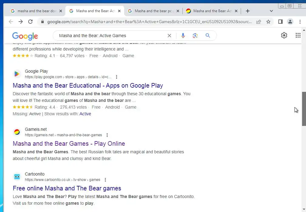This screenshot has width=306, height=212.
Task: Submit search with the magnifier icon
Action: point(208,36)
